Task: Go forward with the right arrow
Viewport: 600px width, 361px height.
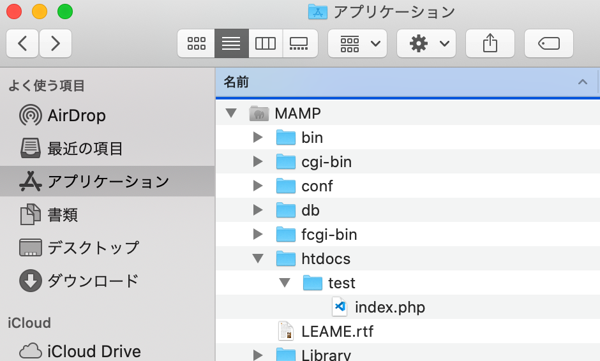Action: coord(56,43)
